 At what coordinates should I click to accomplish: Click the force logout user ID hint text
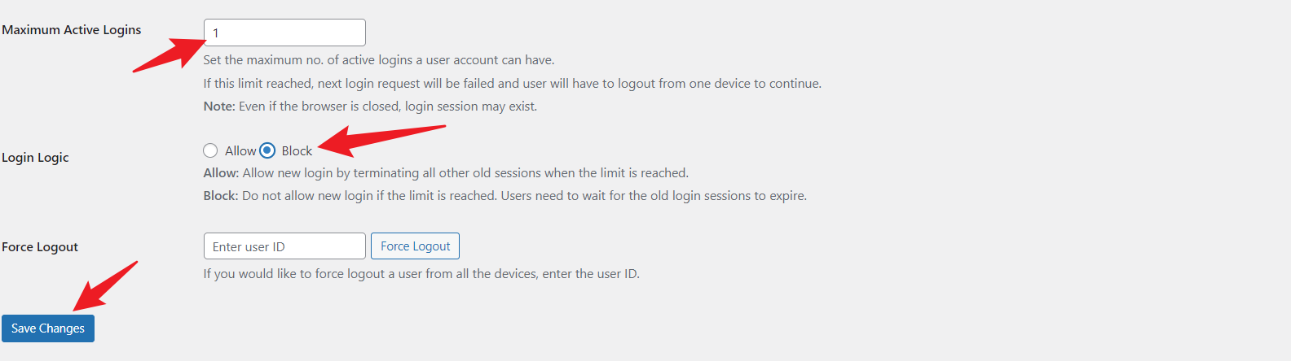(x=421, y=274)
